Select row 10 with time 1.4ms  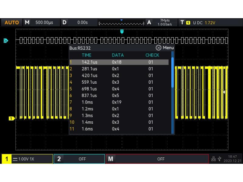119,122
